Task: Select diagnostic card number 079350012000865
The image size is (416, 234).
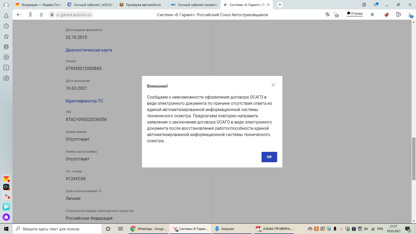Action: pos(83,69)
